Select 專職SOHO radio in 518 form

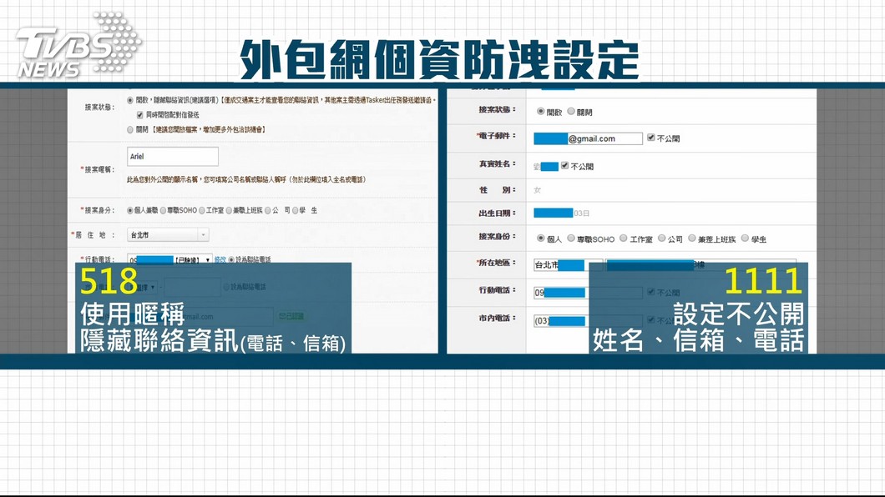tap(163, 210)
